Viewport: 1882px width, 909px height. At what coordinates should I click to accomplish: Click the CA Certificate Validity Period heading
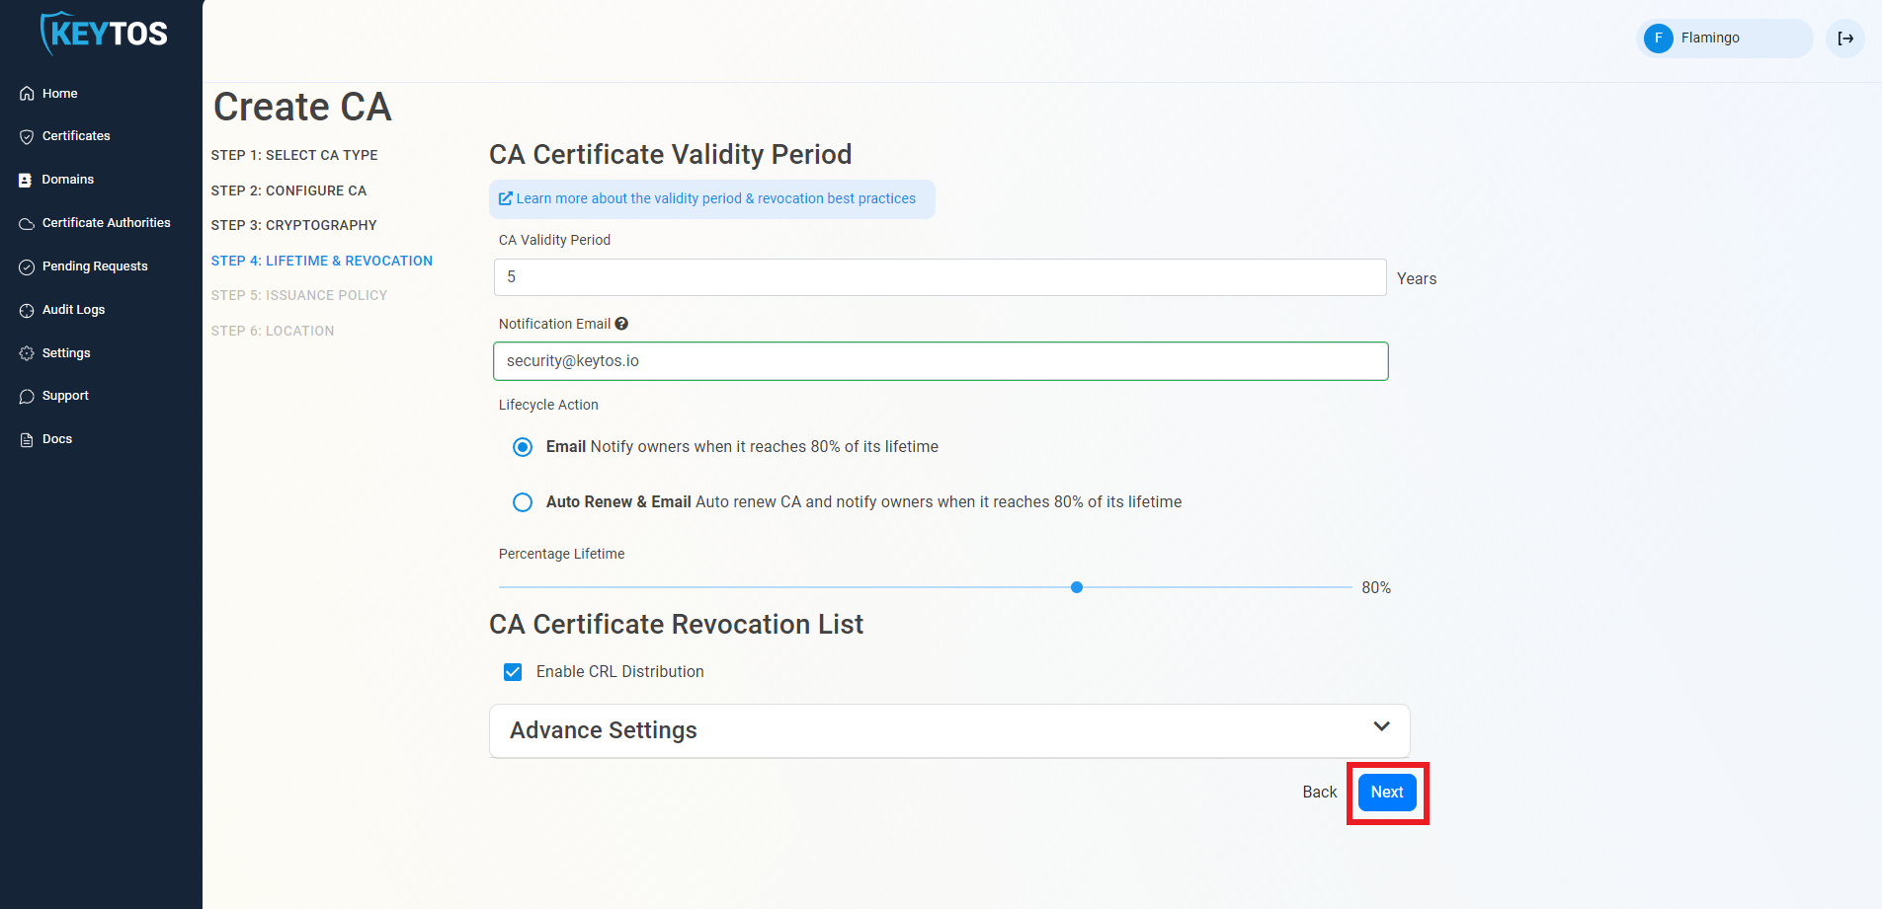(670, 155)
